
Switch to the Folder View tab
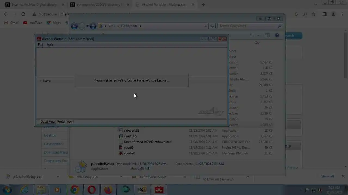click(x=65, y=122)
